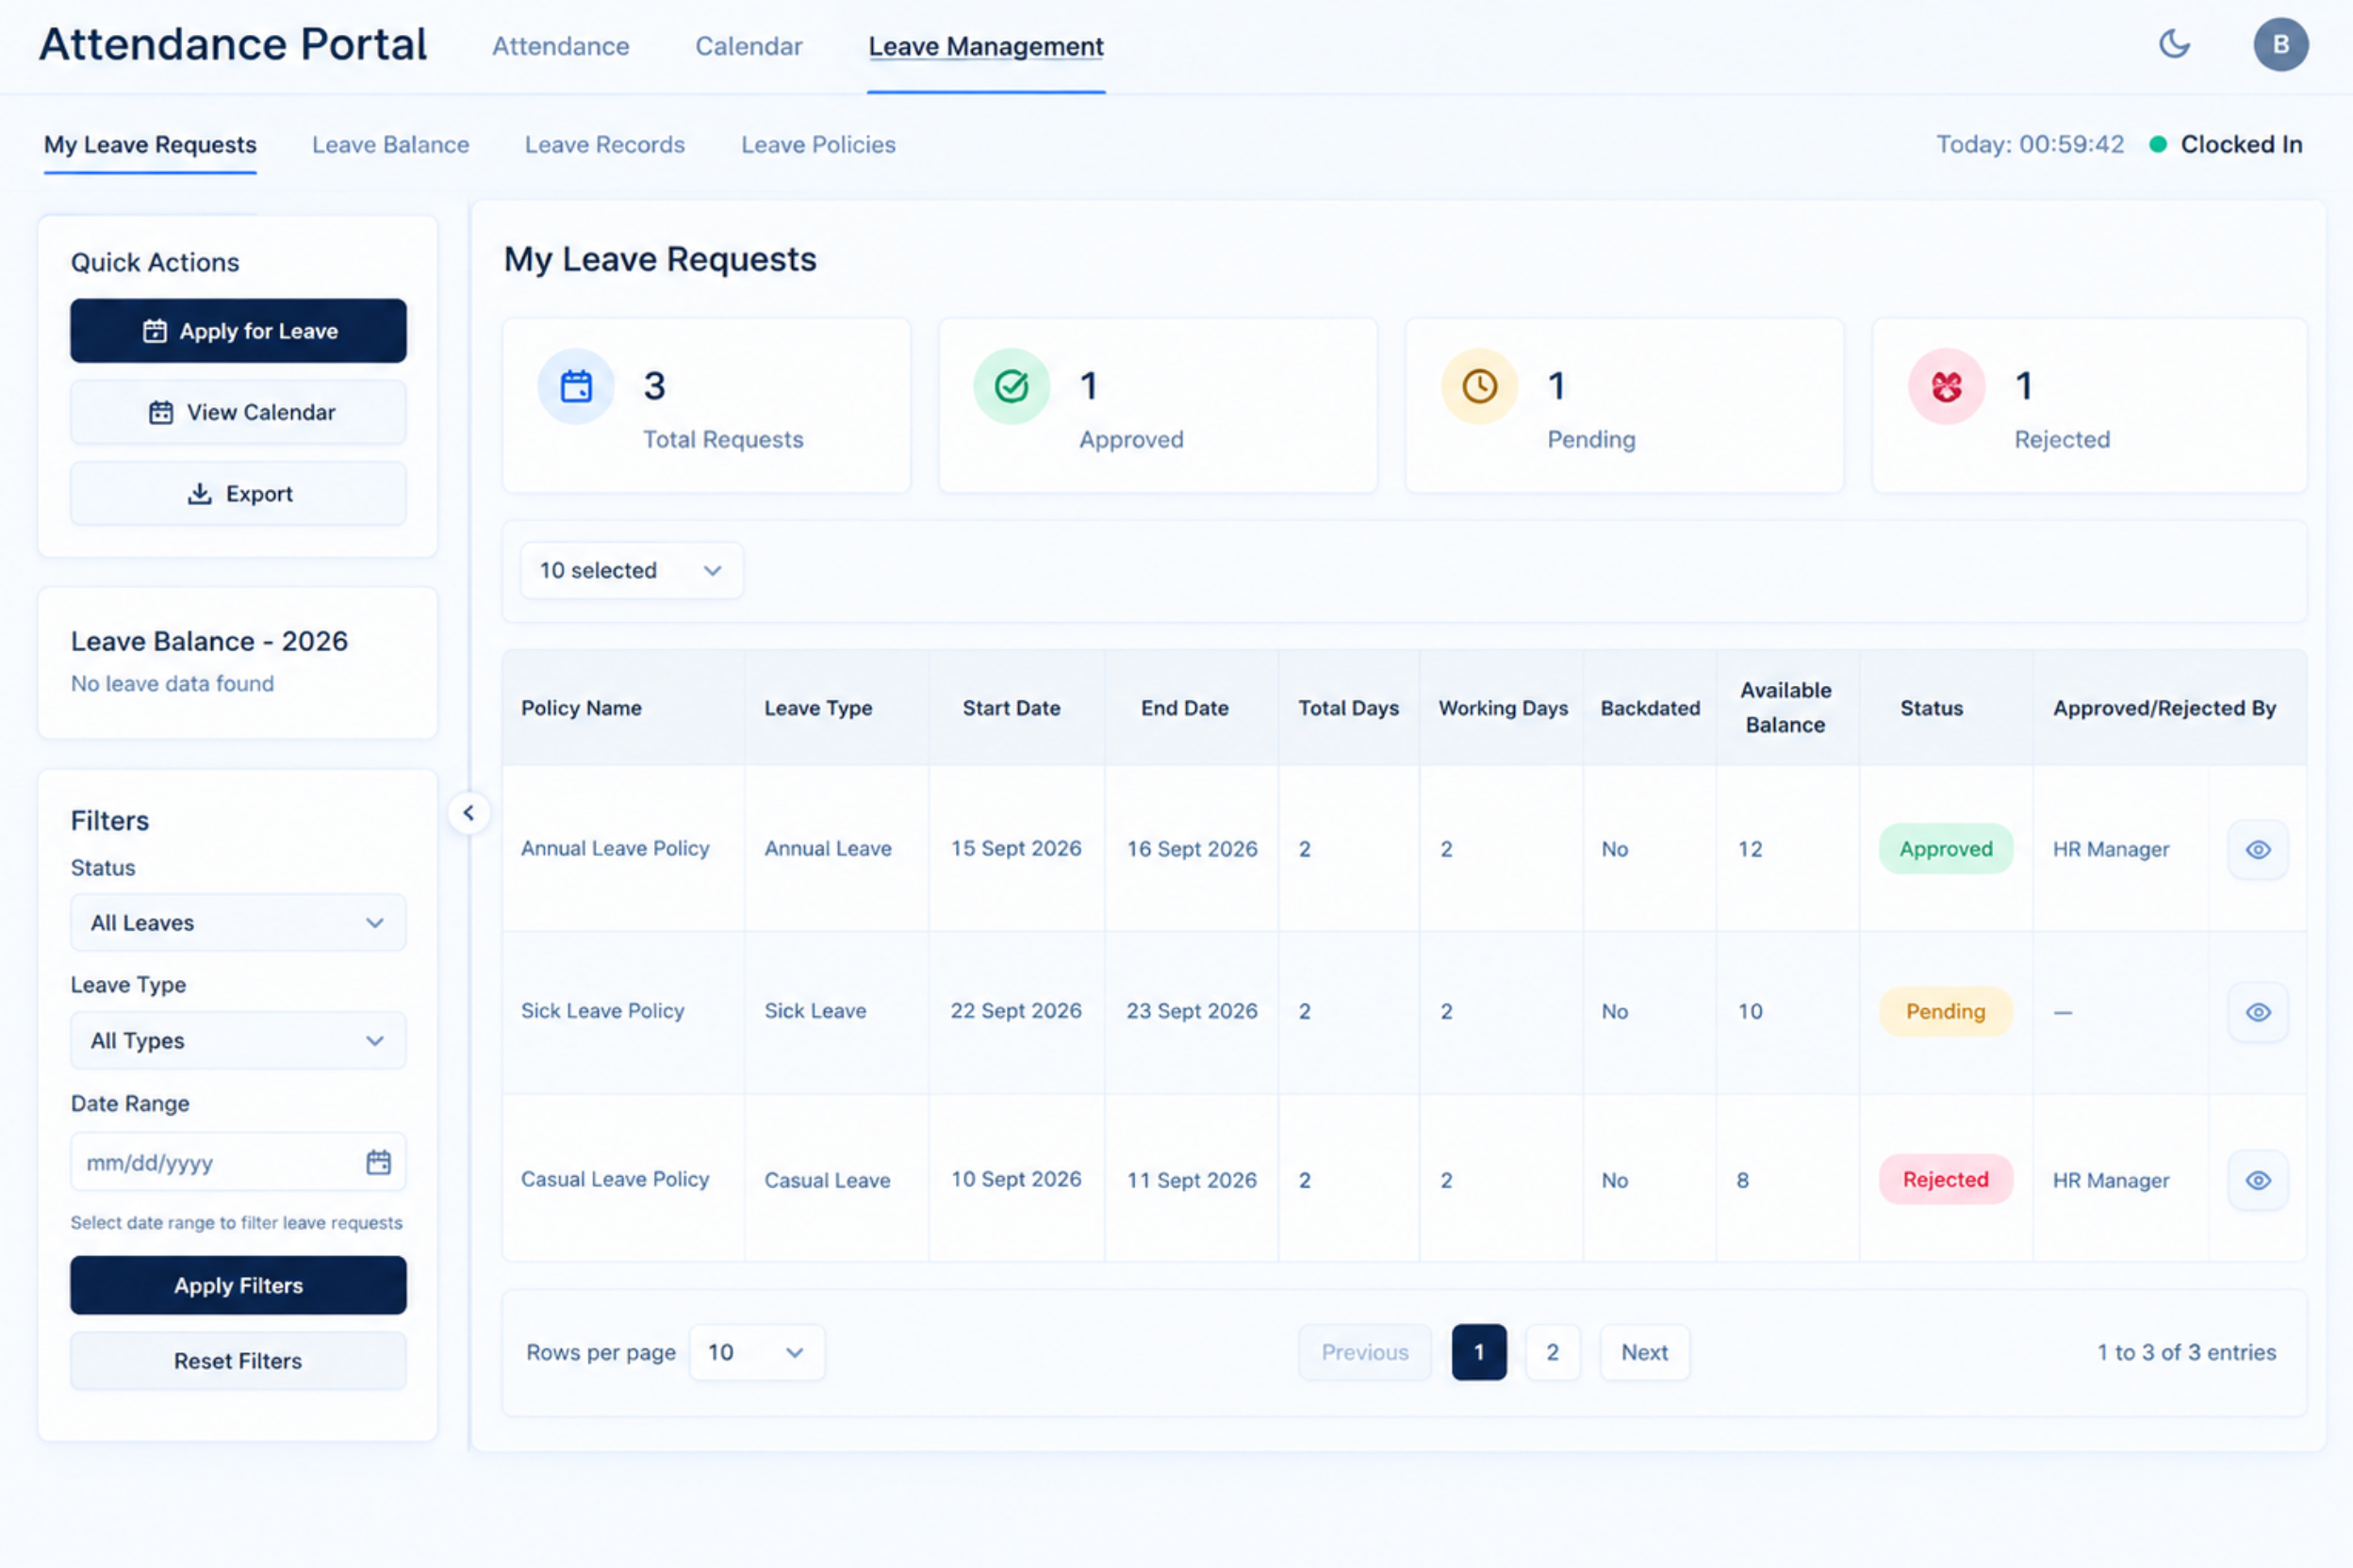Go to page 2 of results
Viewport: 2353px width, 1568px height.
(x=1552, y=1352)
